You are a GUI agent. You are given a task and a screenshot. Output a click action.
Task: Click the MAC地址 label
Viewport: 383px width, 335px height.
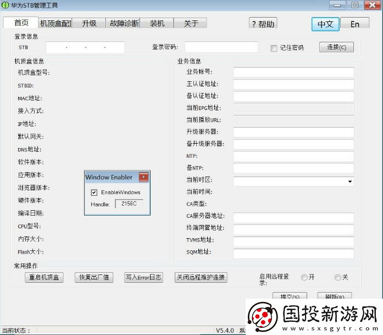click(30, 98)
